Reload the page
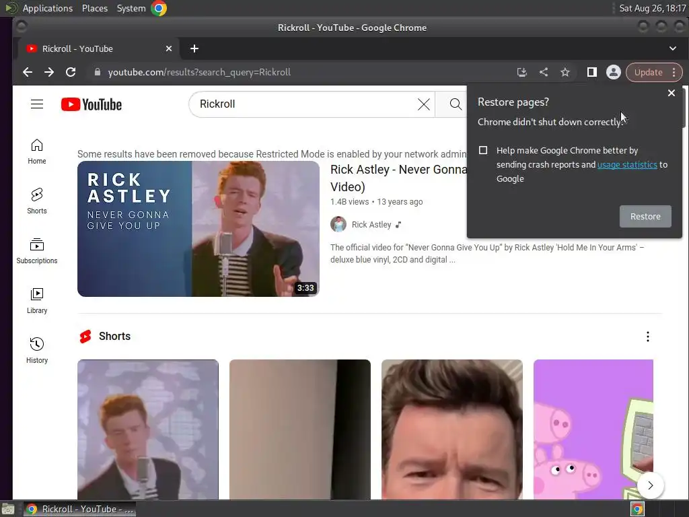The height and width of the screenshot is (517, 689). (x=71, y=72)
